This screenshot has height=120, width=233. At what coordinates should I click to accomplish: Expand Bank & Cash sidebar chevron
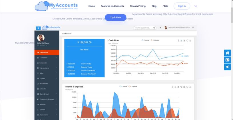[57, 94]
